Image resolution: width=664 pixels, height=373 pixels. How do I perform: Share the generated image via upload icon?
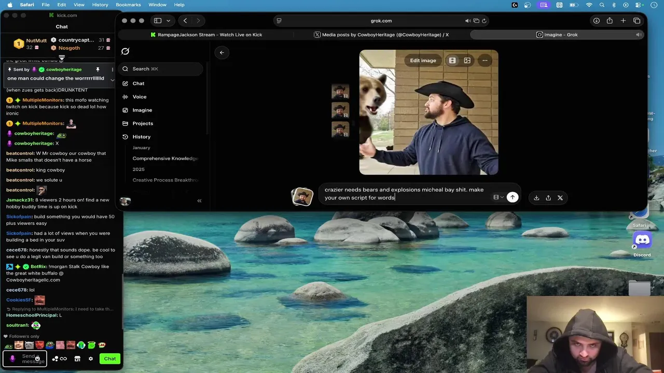pyautogui.click(x=548, y=198)
